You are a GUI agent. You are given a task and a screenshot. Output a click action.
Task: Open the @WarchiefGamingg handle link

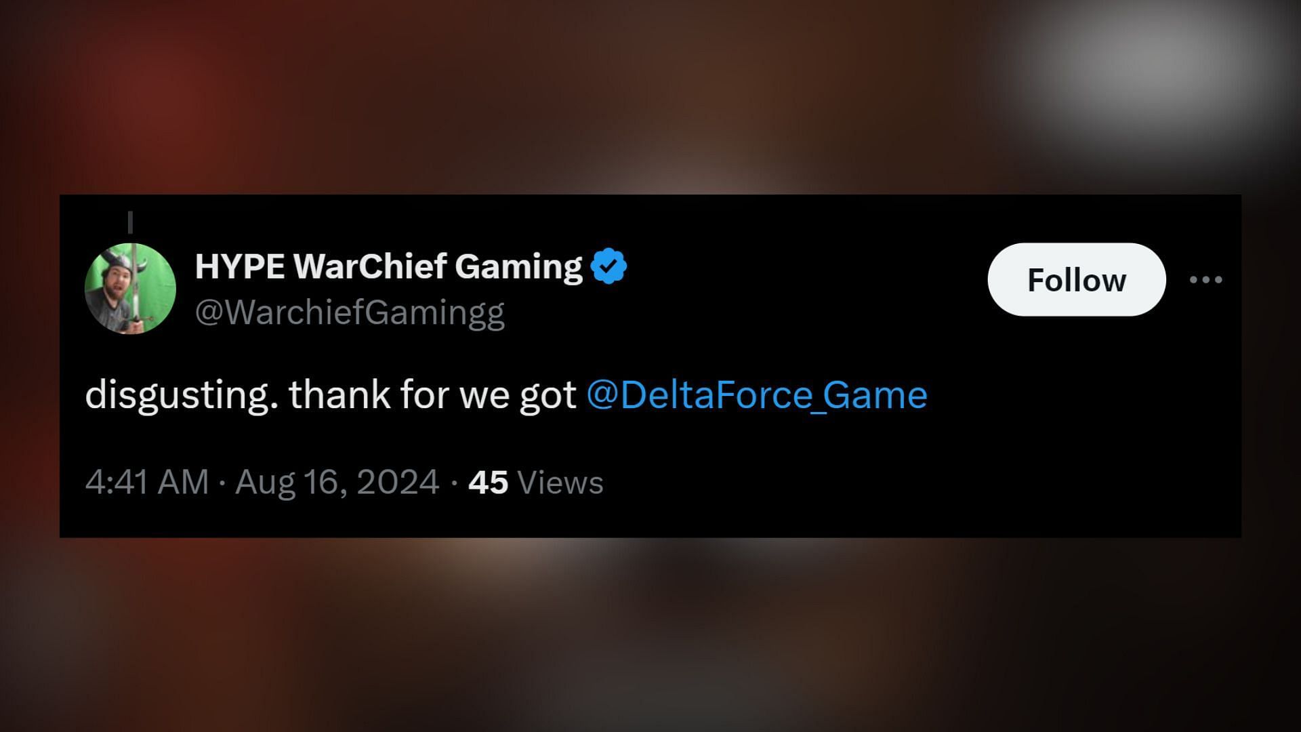tap(350, 313)
